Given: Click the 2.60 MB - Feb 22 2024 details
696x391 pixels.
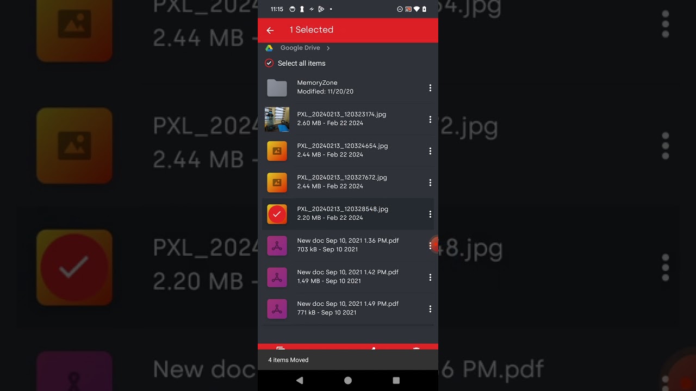Looking at the screenshot, I should tap(330, 123).
